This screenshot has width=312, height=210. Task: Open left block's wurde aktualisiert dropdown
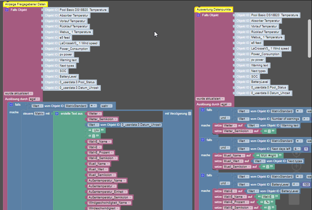(x=19, y=93)
